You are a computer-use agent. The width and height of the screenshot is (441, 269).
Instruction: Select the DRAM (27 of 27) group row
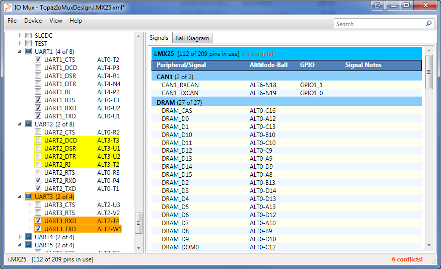(x=286, y=102)
